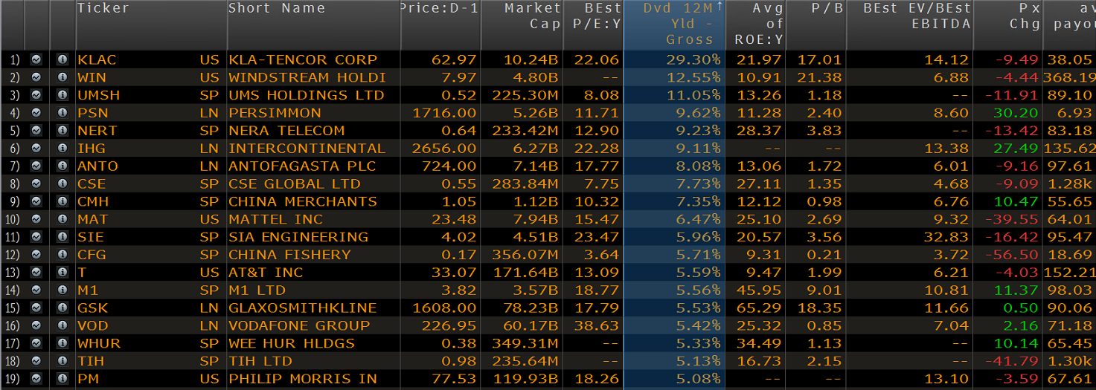This screenshot has height=390, width=1096.
Task: Open the chart icon for WHUR row
Action: click(36, 343)
